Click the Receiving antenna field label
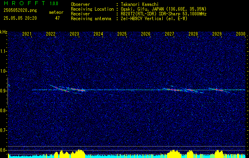This screenshot has height=158, width=249. [x=91, y=19]
